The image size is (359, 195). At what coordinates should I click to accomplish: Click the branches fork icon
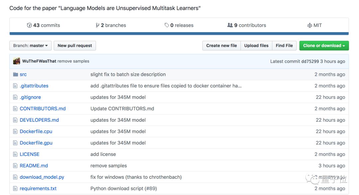tap(97, 25)
